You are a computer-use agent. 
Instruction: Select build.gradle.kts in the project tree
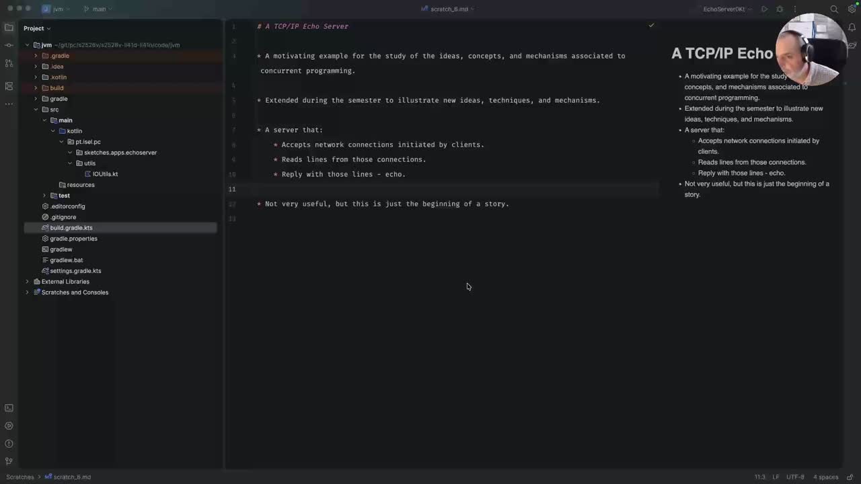(71, 228)
